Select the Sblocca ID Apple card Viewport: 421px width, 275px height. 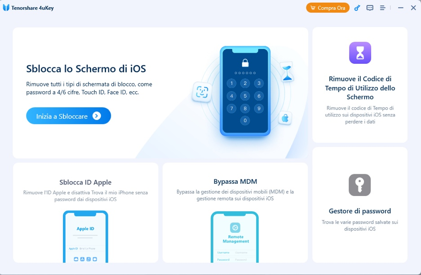click(86, 213)
